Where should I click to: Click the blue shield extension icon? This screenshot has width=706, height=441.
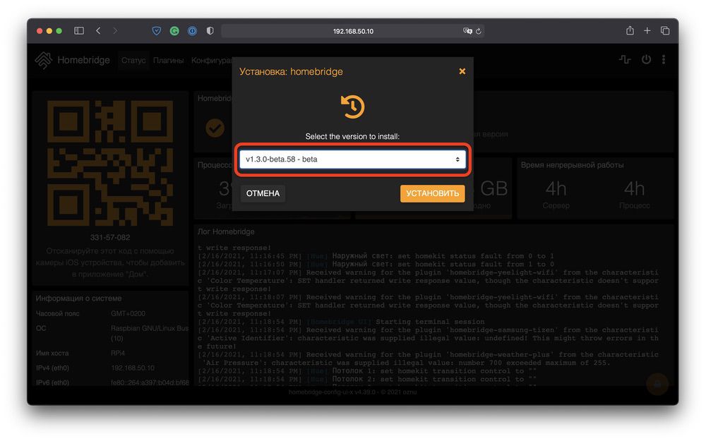[156, 30]
